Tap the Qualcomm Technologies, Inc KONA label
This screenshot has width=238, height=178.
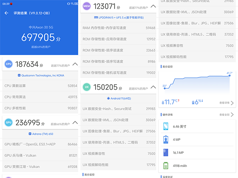(x=40, y=75)
